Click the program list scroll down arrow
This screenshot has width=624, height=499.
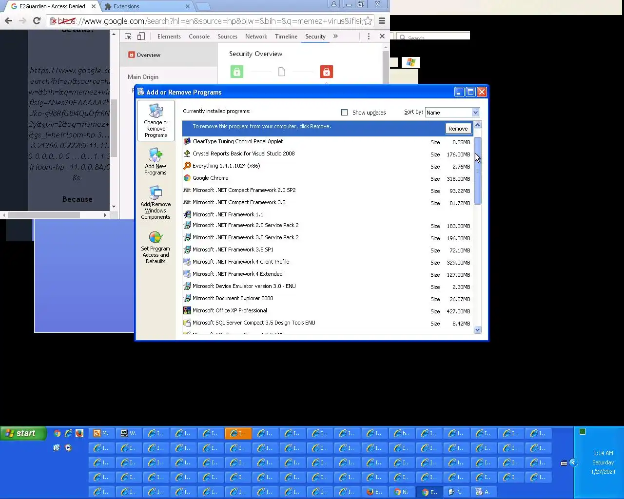point(478,330)
